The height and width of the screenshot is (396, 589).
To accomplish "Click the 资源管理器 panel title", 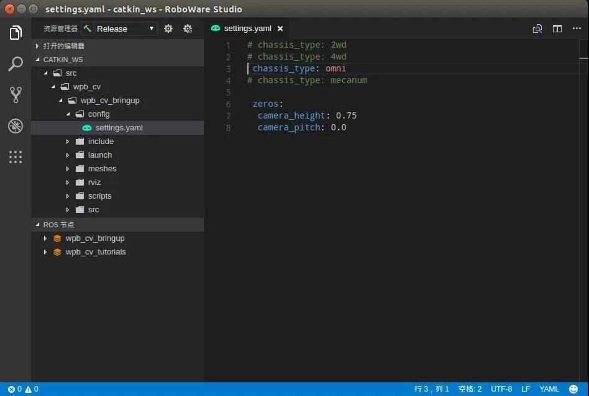I will 60,29.
